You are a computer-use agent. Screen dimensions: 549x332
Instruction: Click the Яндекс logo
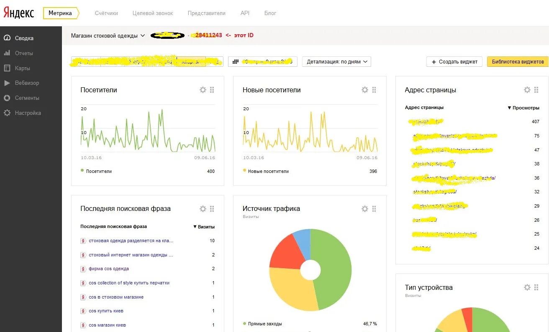[x=19, y=13]
